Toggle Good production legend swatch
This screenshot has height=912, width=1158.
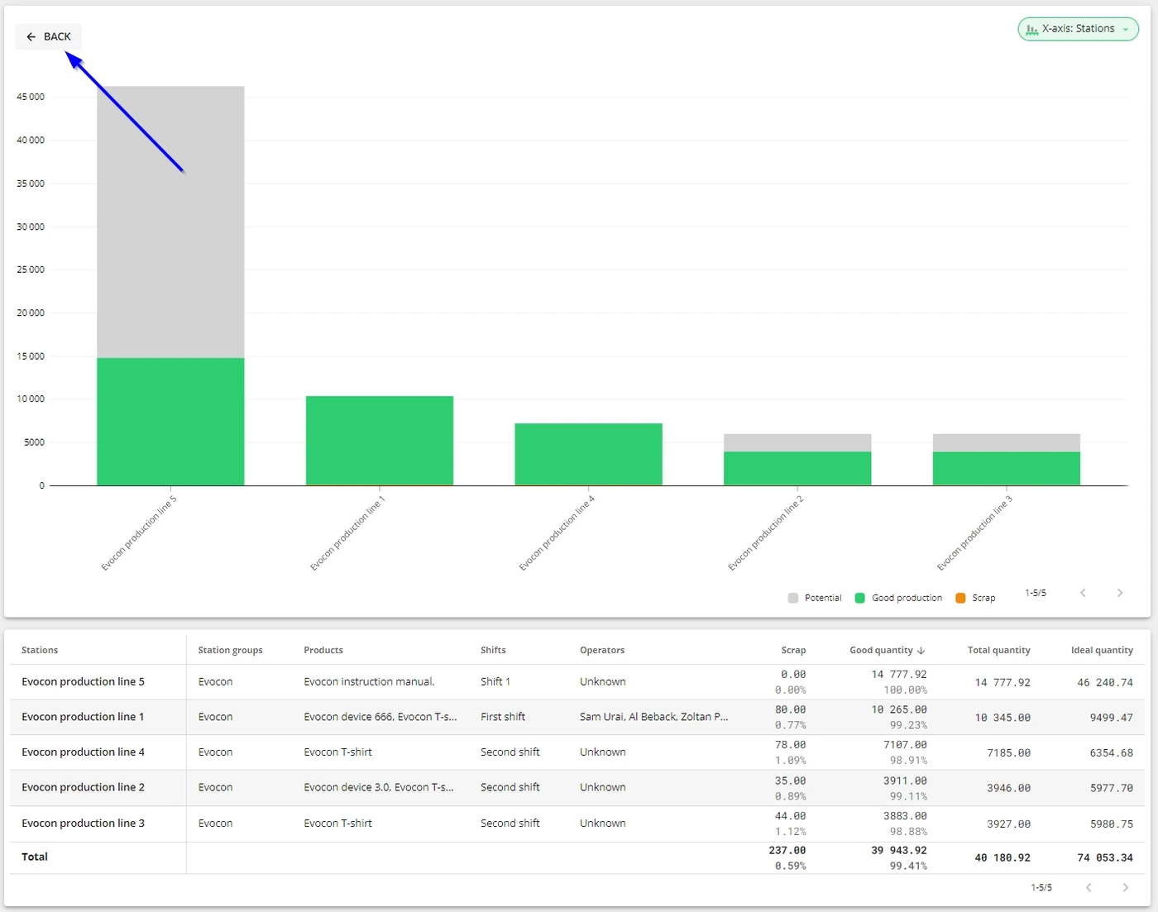point(860,598)
